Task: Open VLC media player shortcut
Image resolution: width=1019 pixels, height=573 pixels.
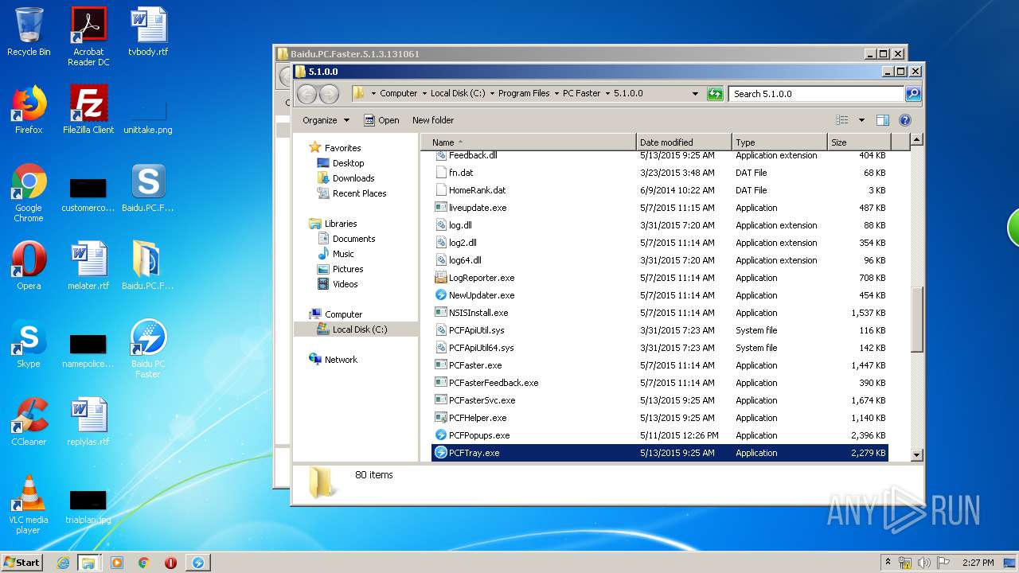Action: [x=29, y=505]
